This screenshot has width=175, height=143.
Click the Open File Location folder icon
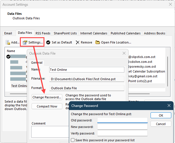pyautogui.click(x=98, y=42)
